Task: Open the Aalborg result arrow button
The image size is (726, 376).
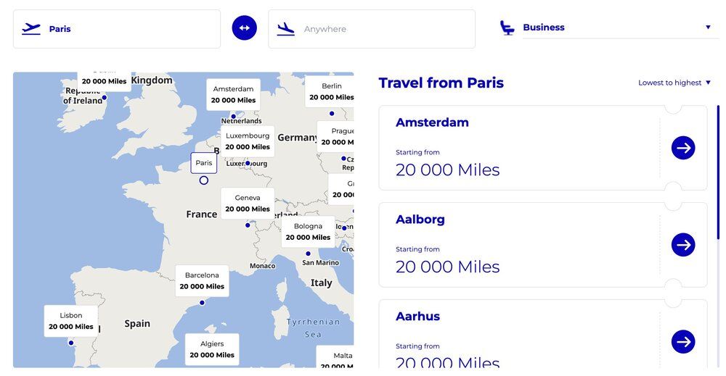Action: [683, 245]
